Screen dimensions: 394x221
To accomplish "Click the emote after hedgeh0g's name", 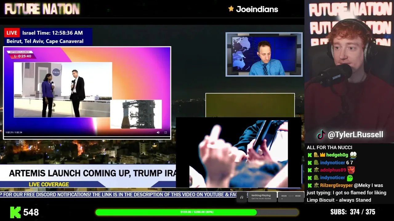I will coord(353,155).
